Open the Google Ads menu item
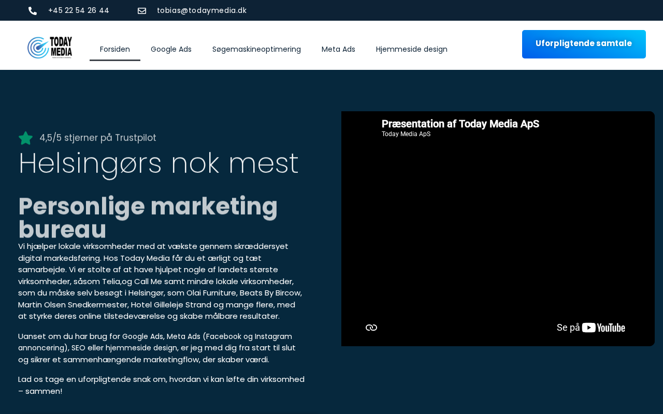Image resolution: width=663 pixels, height=414 pixels. tap(171, 49)
